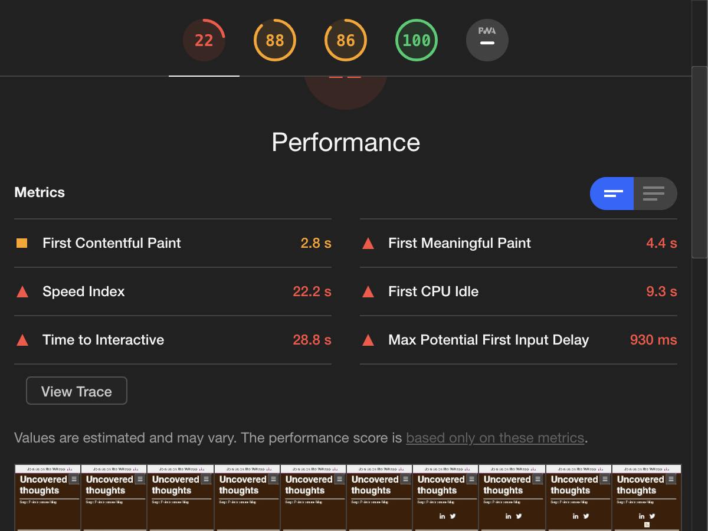
Task: Click the First CPU Idle metric label
Action: [x=433, y=291]
